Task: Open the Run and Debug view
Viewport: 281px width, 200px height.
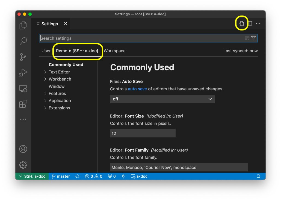Action: pyautogui.click(x=23, y=72)
